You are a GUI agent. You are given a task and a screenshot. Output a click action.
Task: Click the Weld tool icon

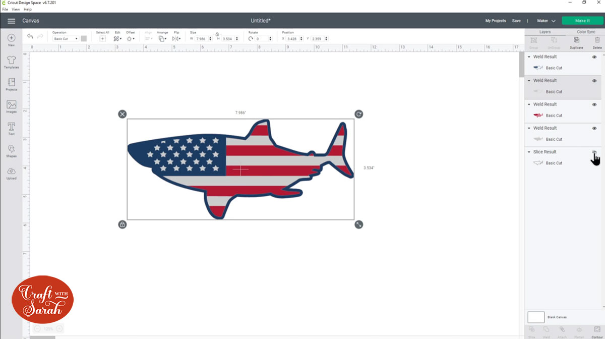(547, 330)
